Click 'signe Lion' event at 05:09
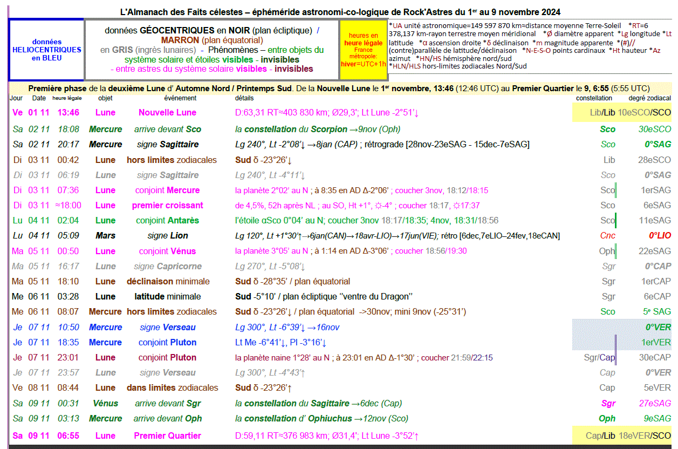678x449 pixels. point(167,236)
